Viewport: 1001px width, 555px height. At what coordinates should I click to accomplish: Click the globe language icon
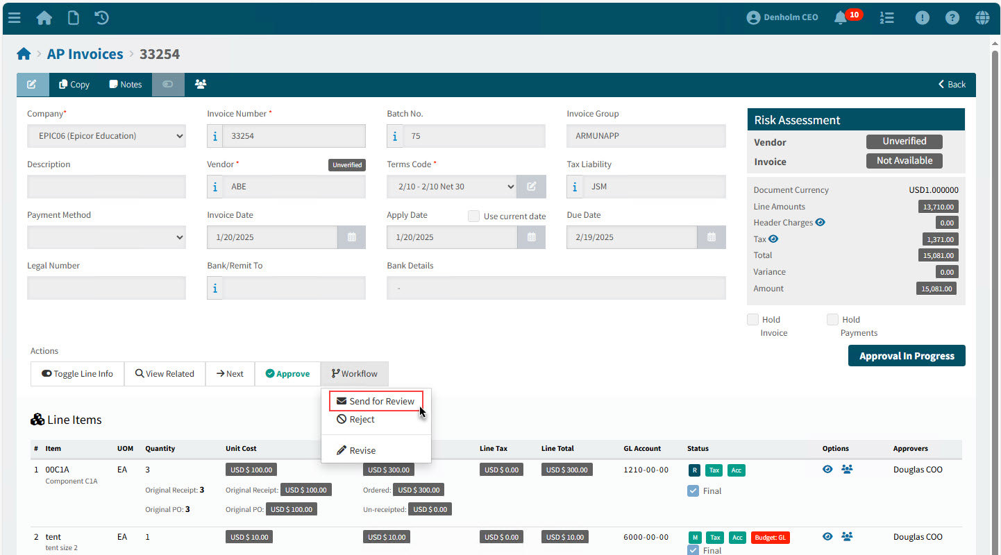coord(982,18)
